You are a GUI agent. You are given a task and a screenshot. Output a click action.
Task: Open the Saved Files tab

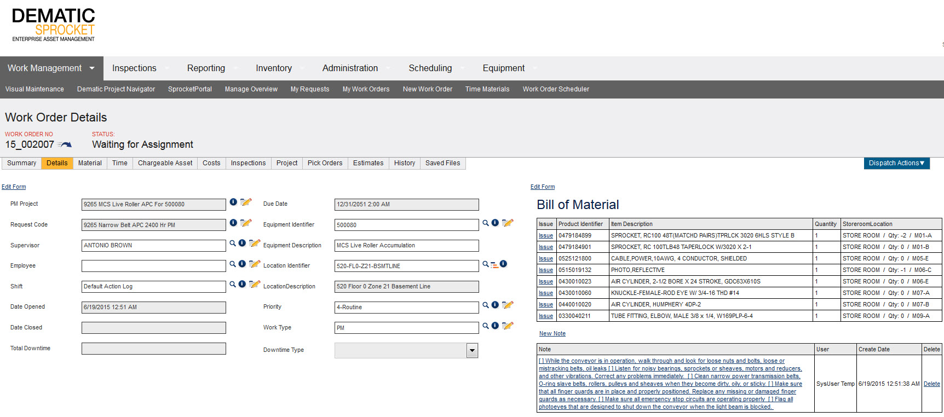tap(443, 163)
